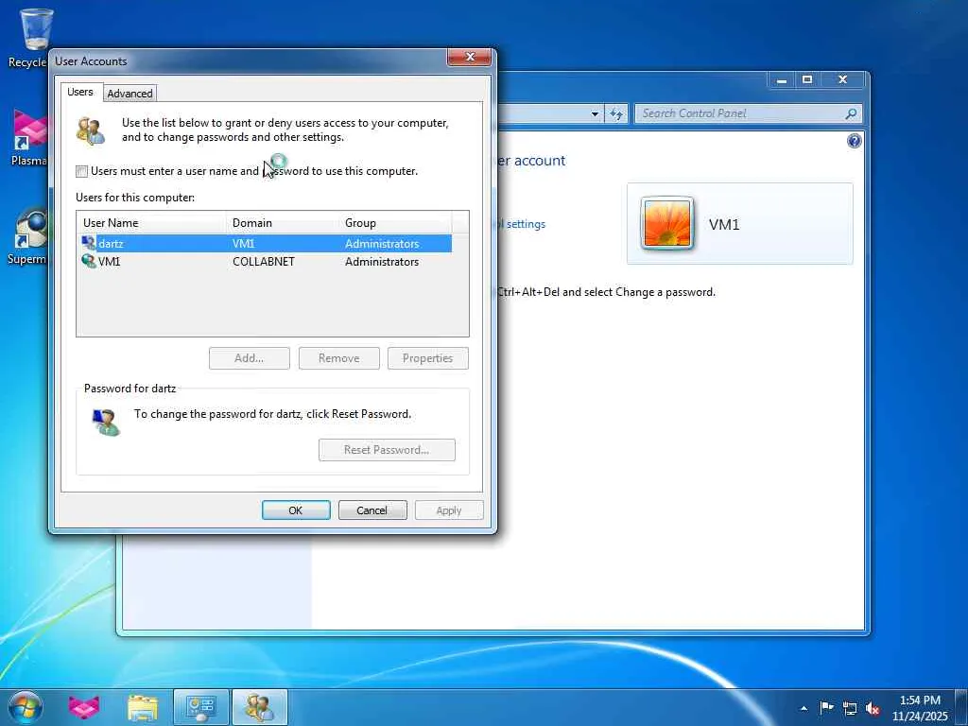Launch the pink cat app from taskbar
Image resolution: width=968 pixels, height=726 pixels.
coord(84,707)
